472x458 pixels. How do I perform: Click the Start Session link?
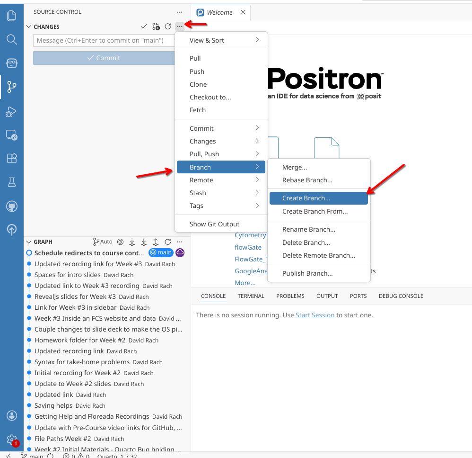(x=315, y=315)
